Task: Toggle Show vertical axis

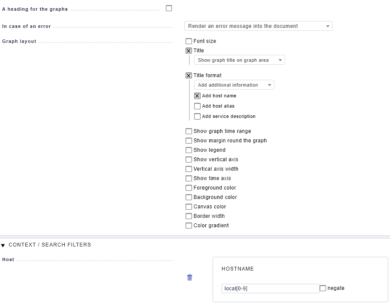Action: (189, 160)
